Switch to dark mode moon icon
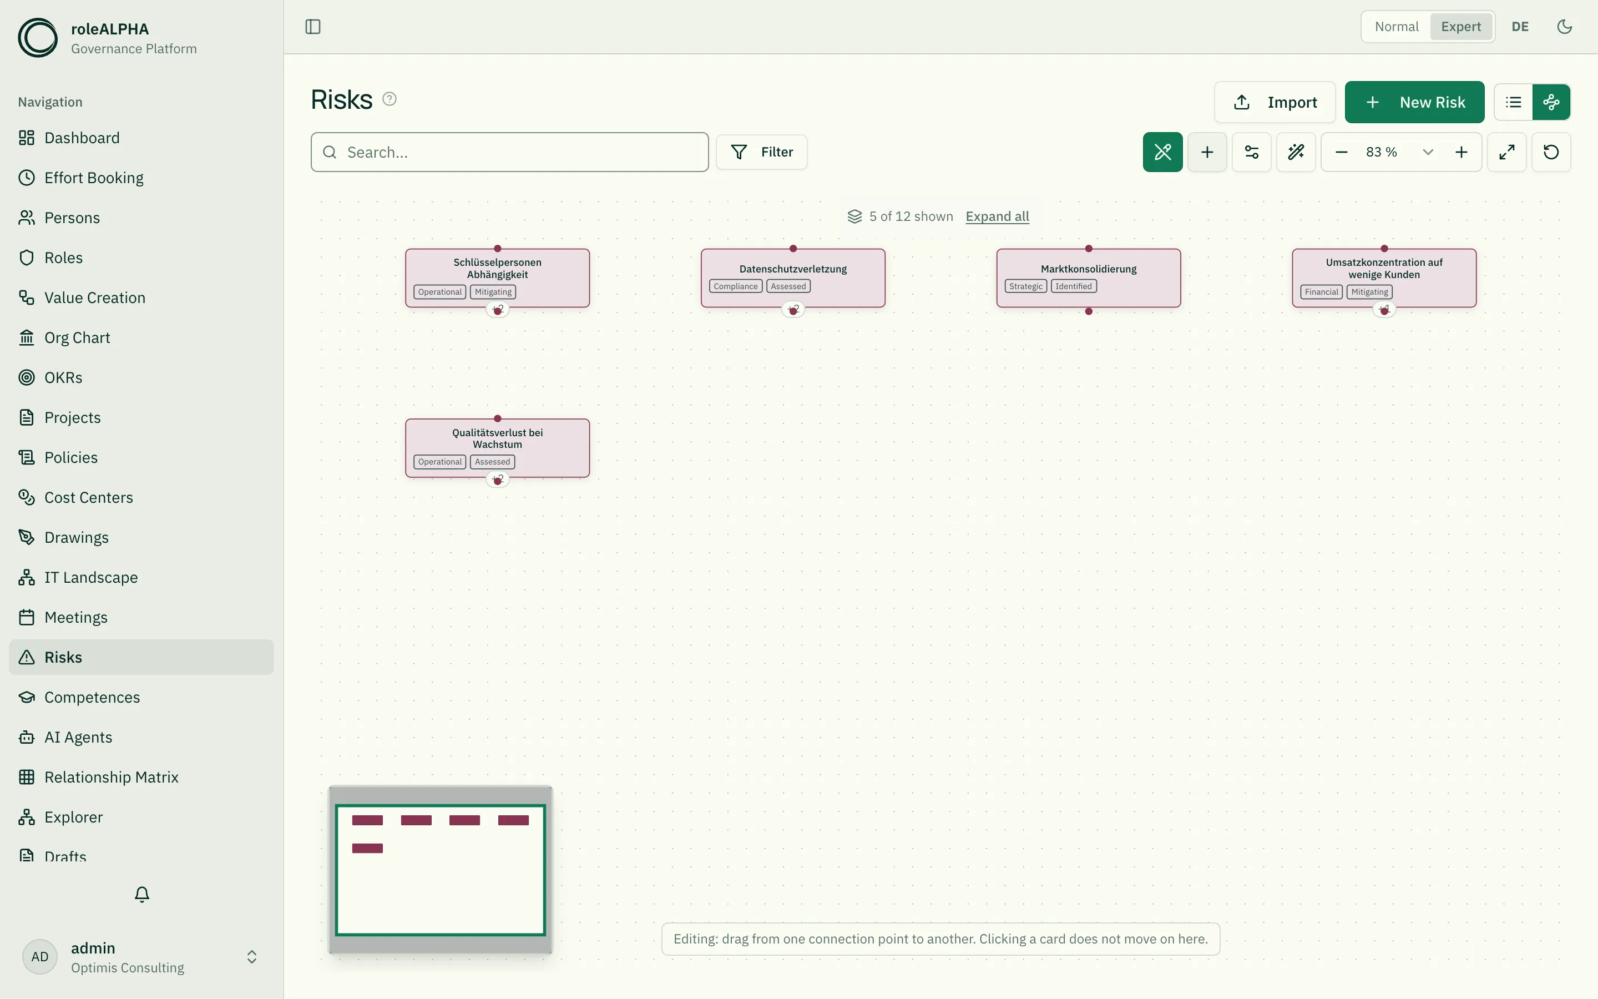Screen dimensions: 1598x999 (x=1564, y=27)
